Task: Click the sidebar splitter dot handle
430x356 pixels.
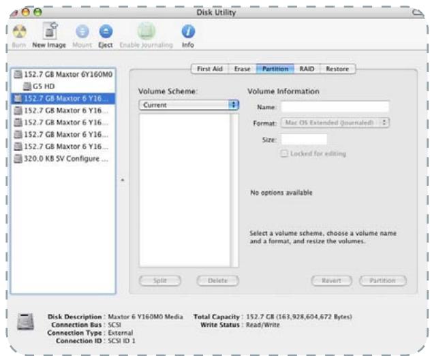Action: point(123,180)
